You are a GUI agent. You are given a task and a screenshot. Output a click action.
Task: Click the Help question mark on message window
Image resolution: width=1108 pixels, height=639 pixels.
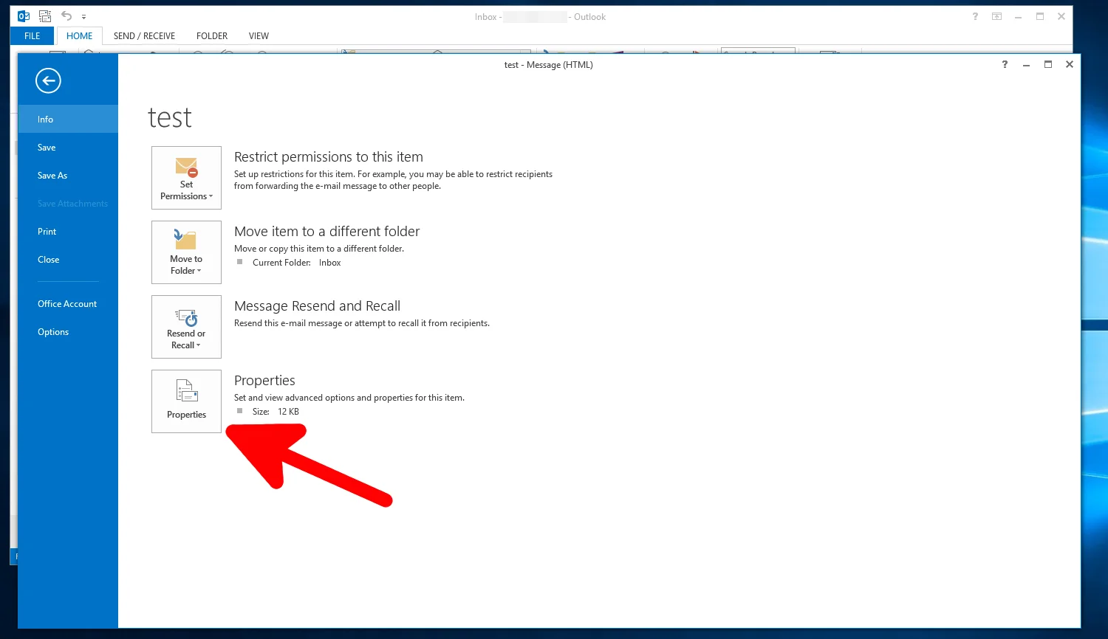(1004, 65)
